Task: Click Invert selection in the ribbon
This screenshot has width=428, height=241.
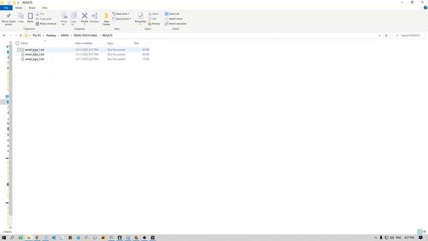Action: [175, 24]
